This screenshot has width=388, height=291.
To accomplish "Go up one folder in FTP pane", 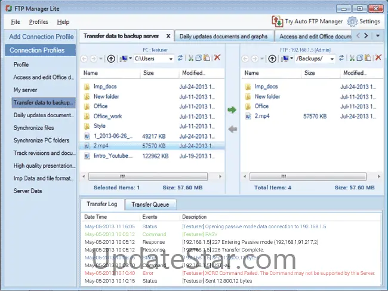I will (x=272, y=59).
